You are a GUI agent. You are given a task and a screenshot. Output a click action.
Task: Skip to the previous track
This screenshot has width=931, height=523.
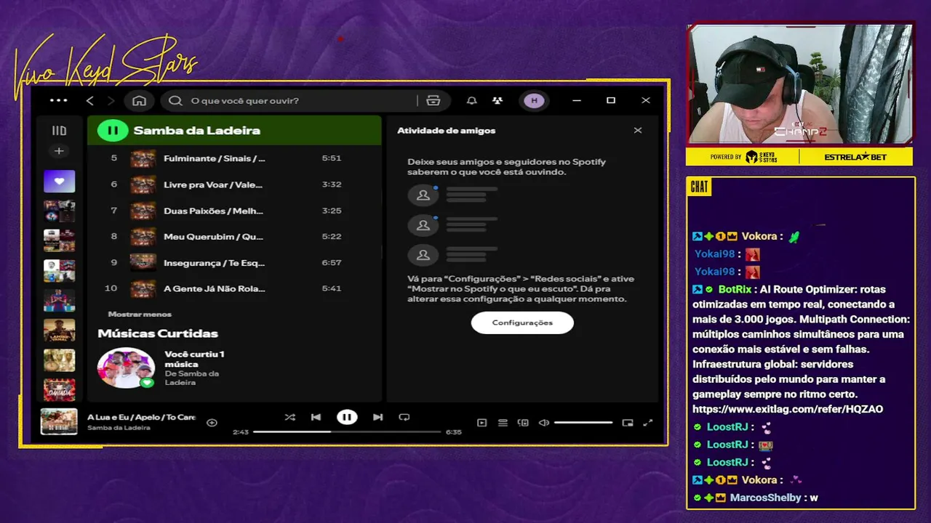(x=316, y=417)
